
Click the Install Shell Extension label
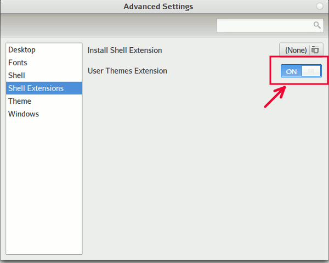[x=125, y=51]
